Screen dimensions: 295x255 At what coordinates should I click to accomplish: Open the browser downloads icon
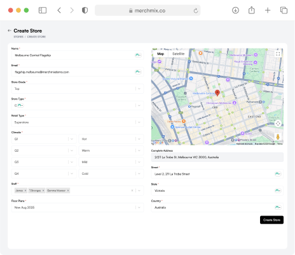pos(235,10)
